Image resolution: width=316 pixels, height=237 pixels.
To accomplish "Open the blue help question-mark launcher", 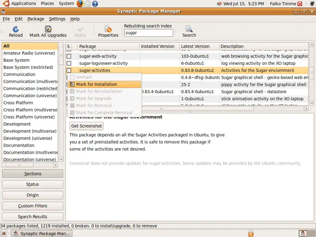I will point(95,4).
